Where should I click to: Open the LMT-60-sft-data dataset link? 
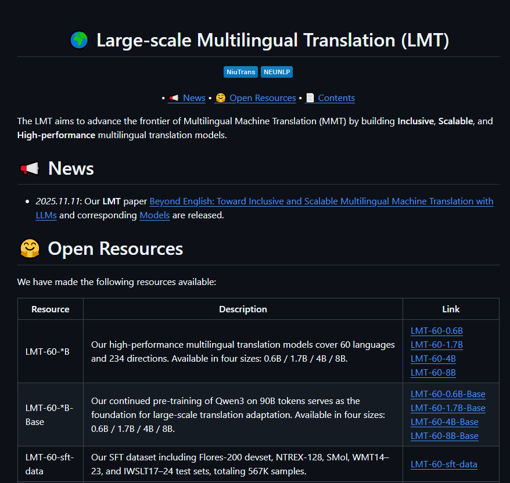444,464
